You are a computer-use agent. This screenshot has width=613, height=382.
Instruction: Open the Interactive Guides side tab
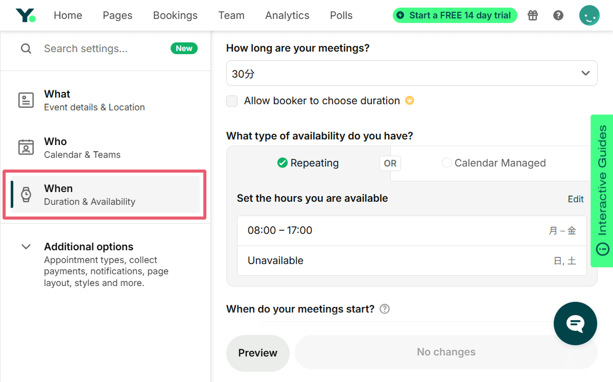point(602,190)
